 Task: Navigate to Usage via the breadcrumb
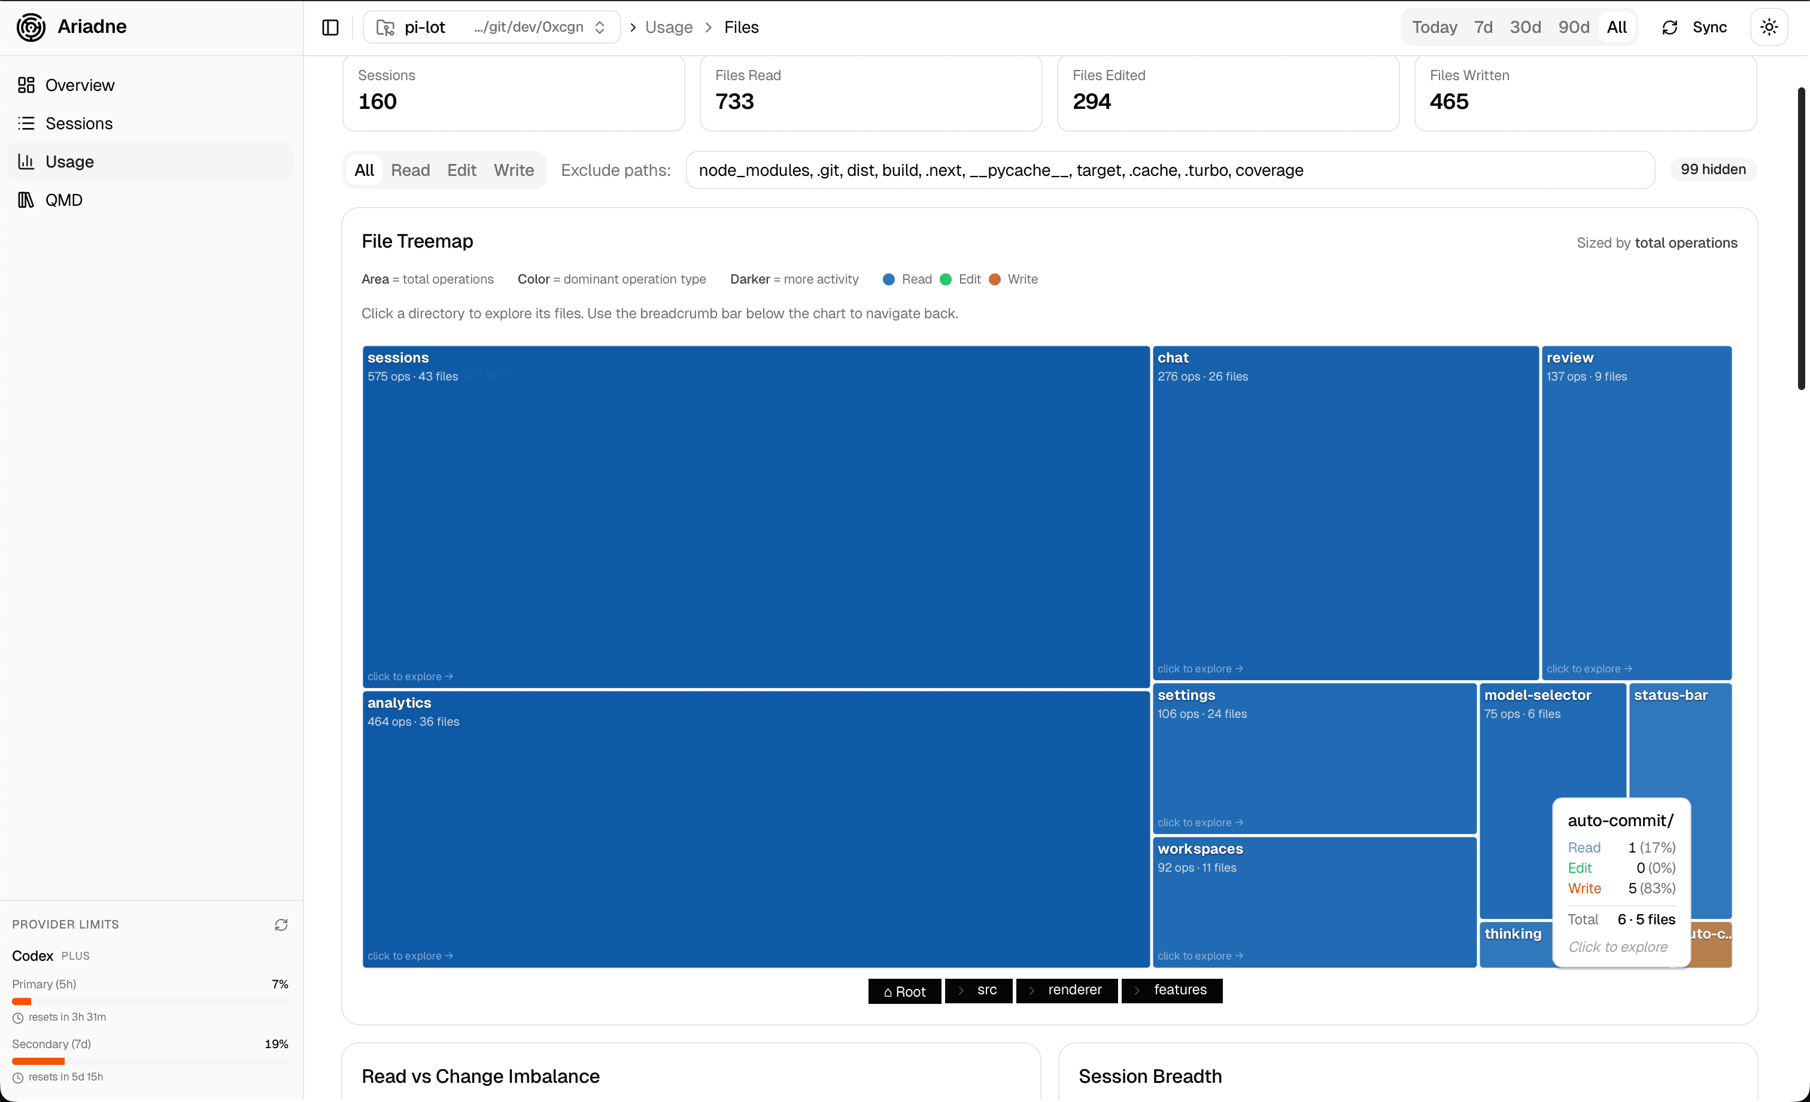(x=669, y=26)
